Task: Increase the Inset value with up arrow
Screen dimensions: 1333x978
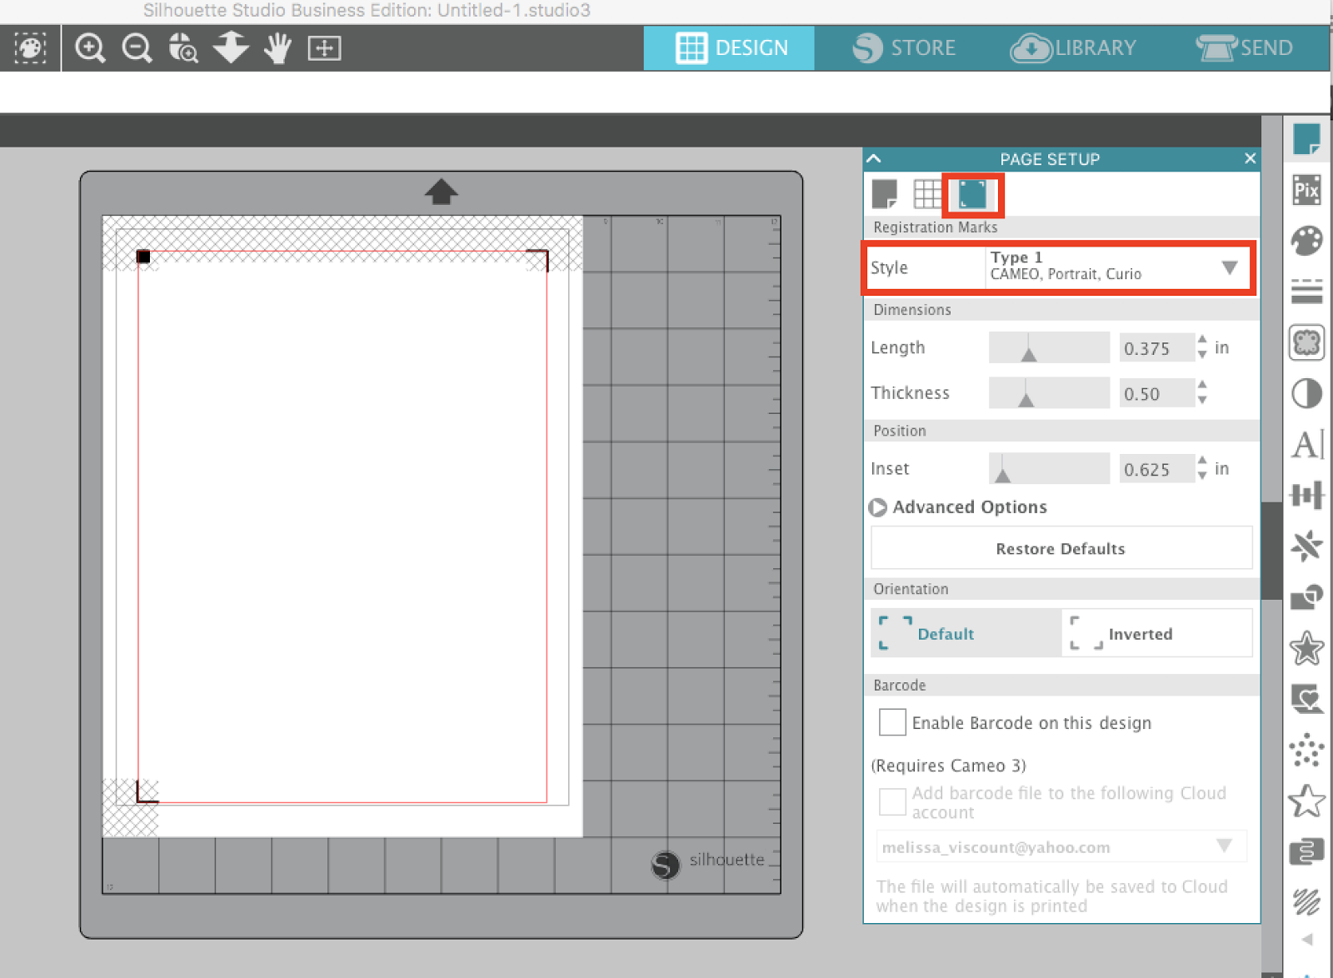Action: tap(1201, 461)
